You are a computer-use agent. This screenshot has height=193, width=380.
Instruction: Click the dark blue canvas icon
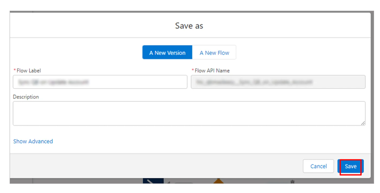pyautogui.click(x=153, y=181)
